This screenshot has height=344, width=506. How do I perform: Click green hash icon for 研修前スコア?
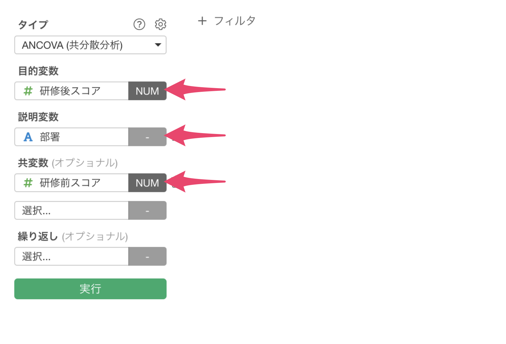click(x=28, y=183)
